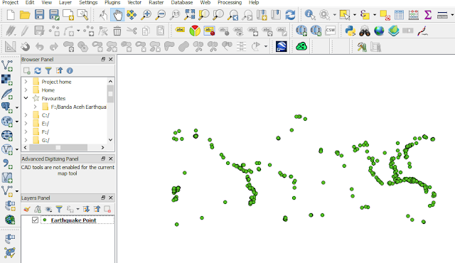This screenshot has width=455, height=263.
Task: Expand the Project home folder
Action: point(26,82)
